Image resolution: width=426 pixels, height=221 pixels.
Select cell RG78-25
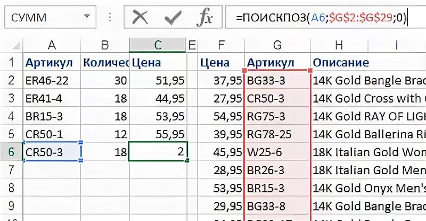[277, 134]
